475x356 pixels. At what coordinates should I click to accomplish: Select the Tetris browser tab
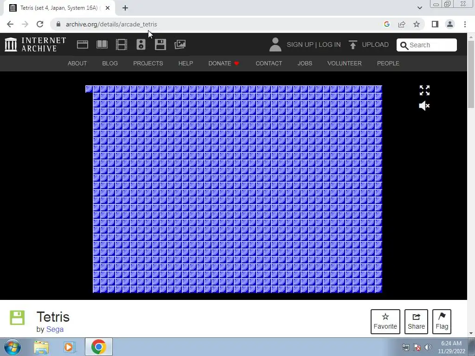pyautogui.click(x=59, y=8)
